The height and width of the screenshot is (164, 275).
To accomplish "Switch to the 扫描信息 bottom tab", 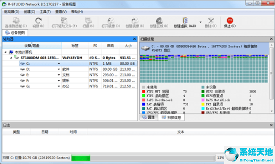I will coord(171,118).
